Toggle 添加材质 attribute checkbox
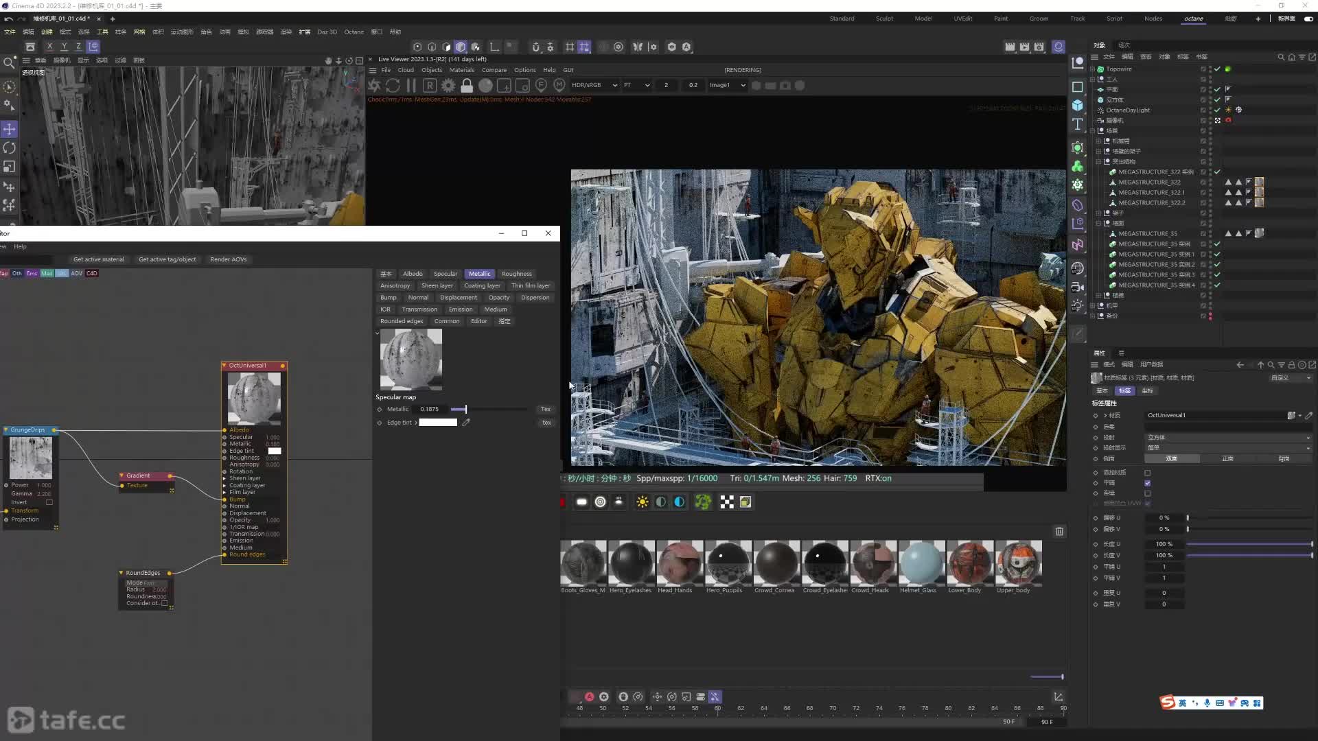Image resolution: width=1318 pixels, height=741 pixels. [1148, 473]
